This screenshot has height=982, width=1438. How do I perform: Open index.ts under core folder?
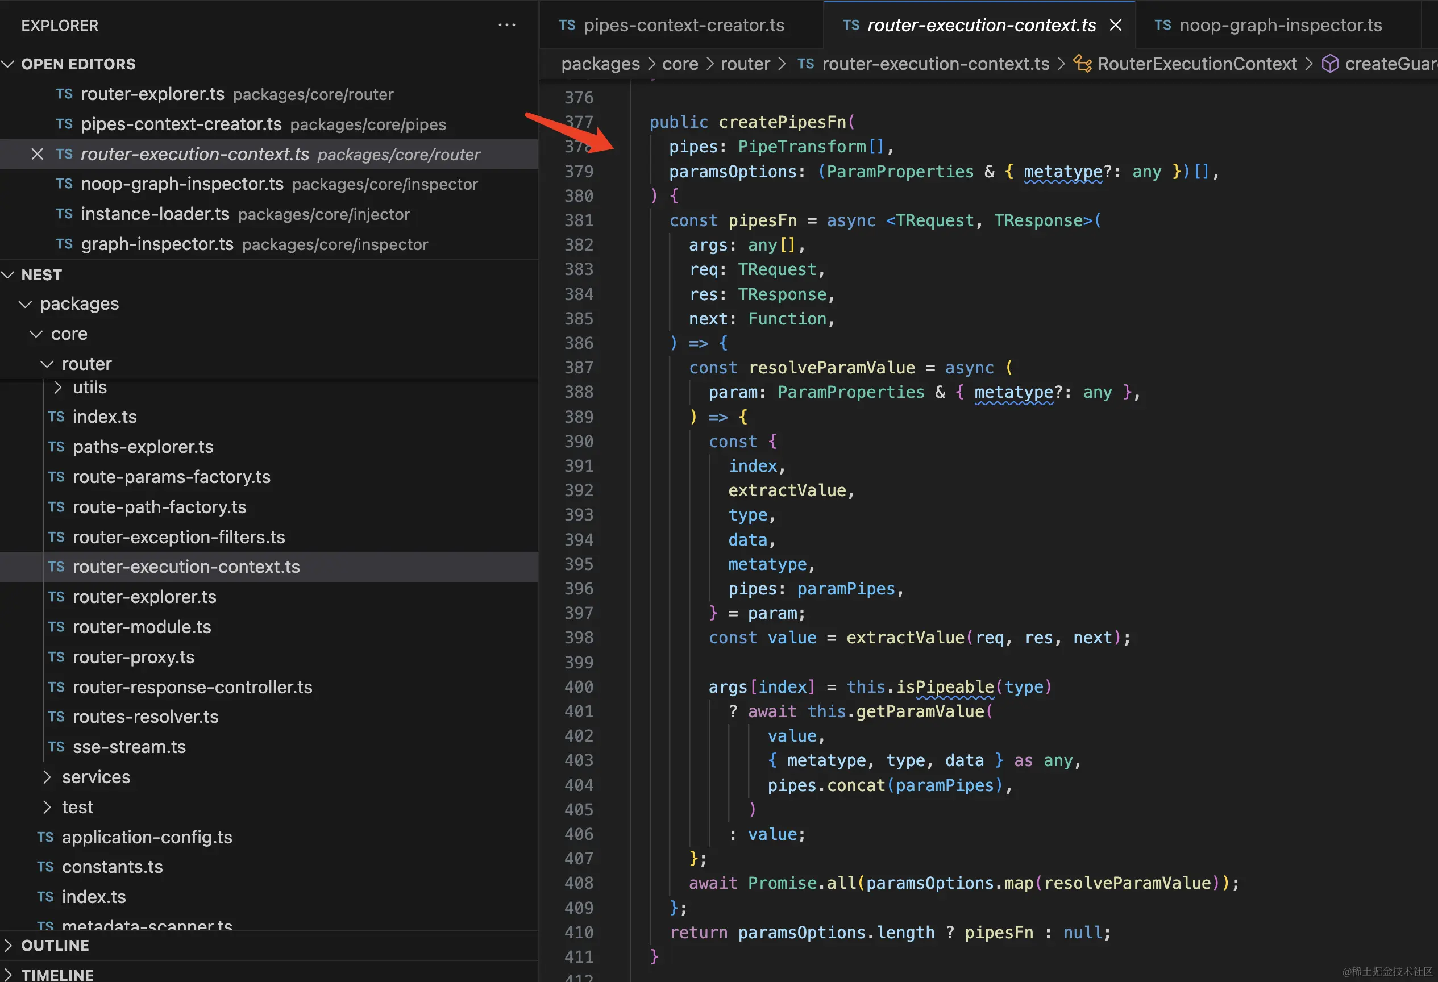[x=269, y=897]
